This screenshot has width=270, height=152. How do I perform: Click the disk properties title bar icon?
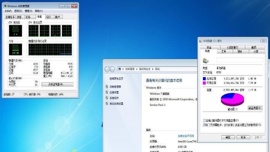tap(201, 41)
